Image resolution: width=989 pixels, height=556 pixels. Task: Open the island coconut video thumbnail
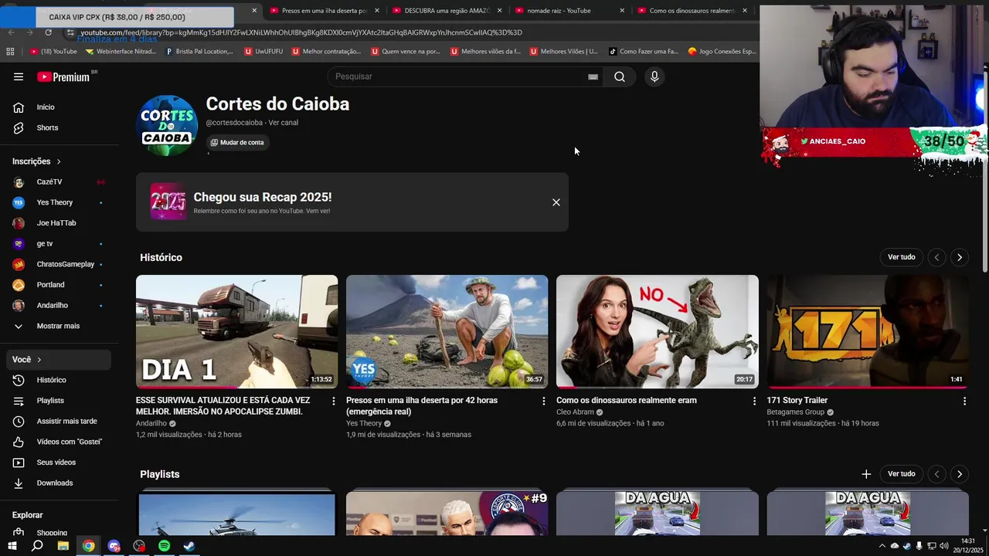pyautogui.click(x=447, y=331)
